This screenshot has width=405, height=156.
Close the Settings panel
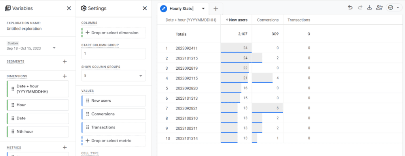pyautogui.click(x=145, y=9)
